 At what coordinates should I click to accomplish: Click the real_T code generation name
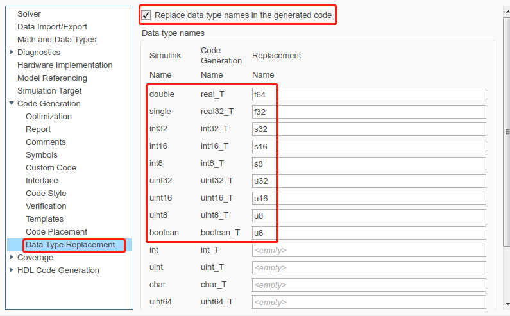[212, 94]
